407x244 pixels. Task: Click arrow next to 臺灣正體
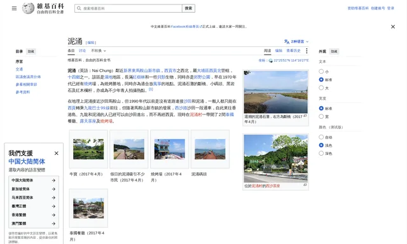(53, 206)
